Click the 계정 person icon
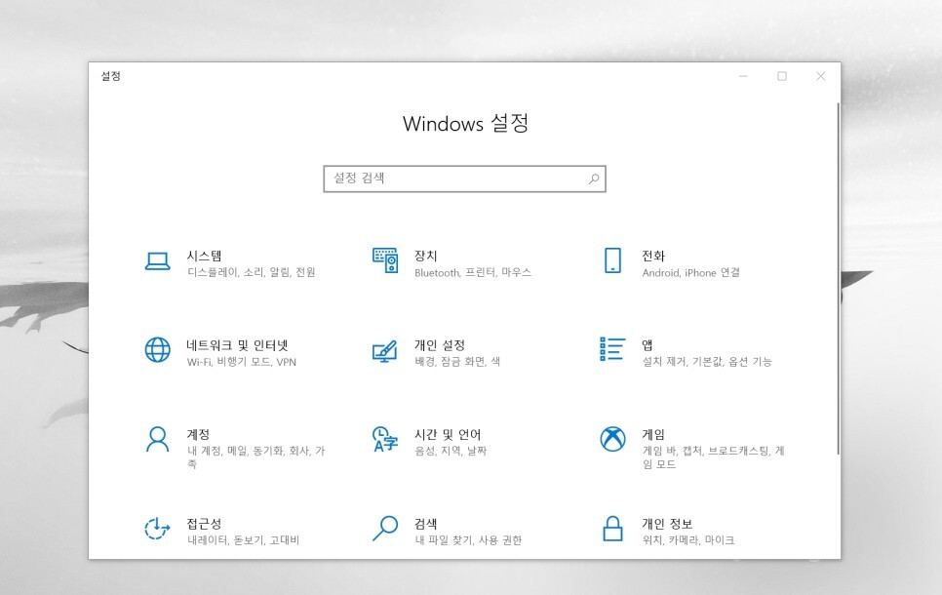Viewport: 942px width, 595px height. pyautogui.click(x=157, y=439)
